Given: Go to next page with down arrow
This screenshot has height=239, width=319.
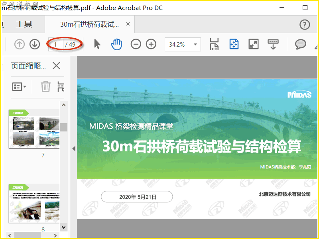Looking at the screenshot, I should [x=35, y=44].
